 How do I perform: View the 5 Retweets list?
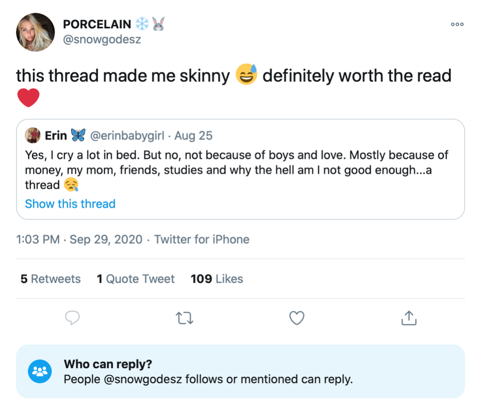51,279
